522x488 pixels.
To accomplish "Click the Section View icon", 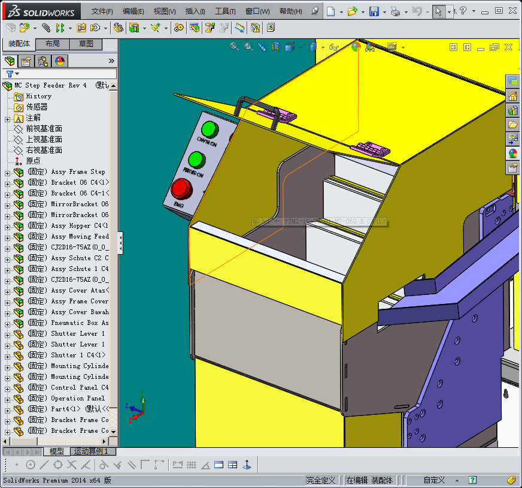I will pyautogui.click(x=276, y=47).
